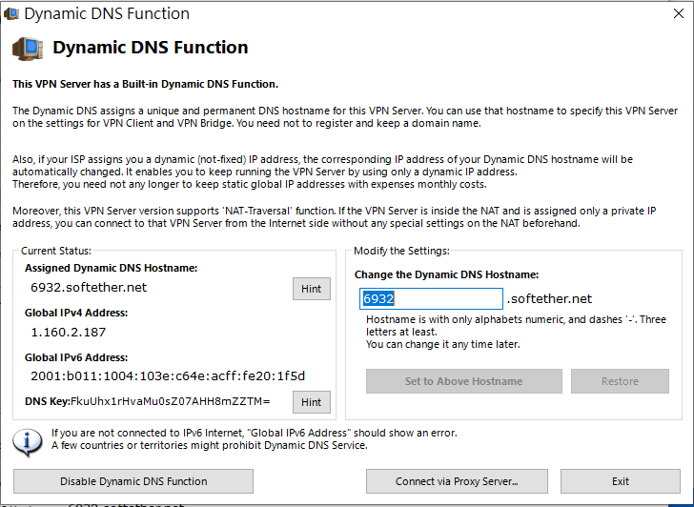Open Connect via Proxy Server settings

(457, 481)
